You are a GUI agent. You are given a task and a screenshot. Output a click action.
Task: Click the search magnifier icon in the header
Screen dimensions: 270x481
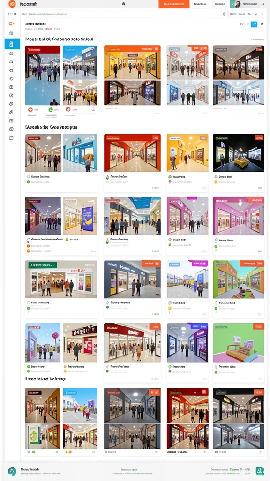coord(123,4)
